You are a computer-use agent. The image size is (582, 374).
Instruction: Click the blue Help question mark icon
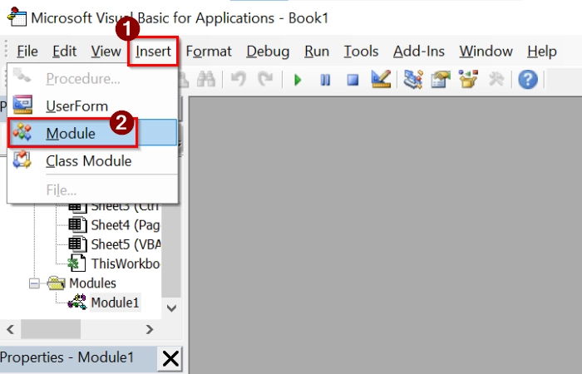pyautogui.click(x=528, y=80)
